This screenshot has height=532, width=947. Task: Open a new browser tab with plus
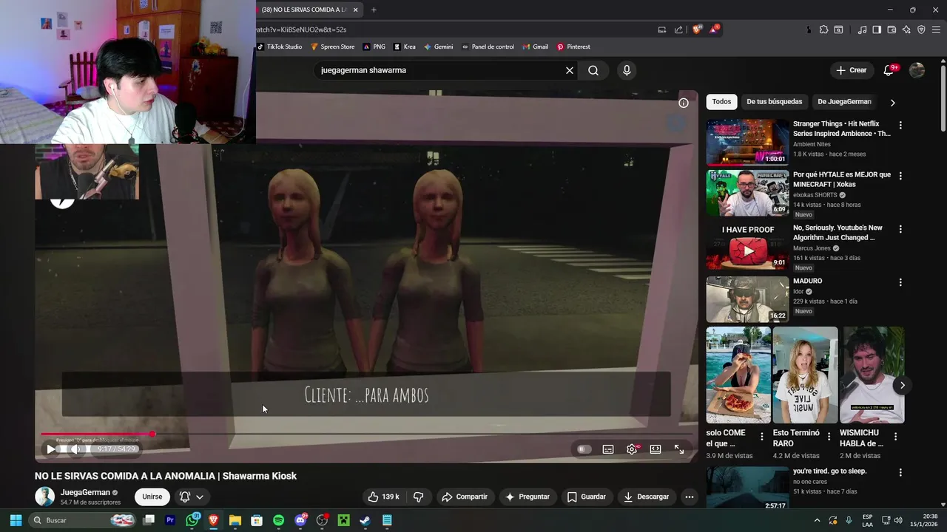point(374,10)
